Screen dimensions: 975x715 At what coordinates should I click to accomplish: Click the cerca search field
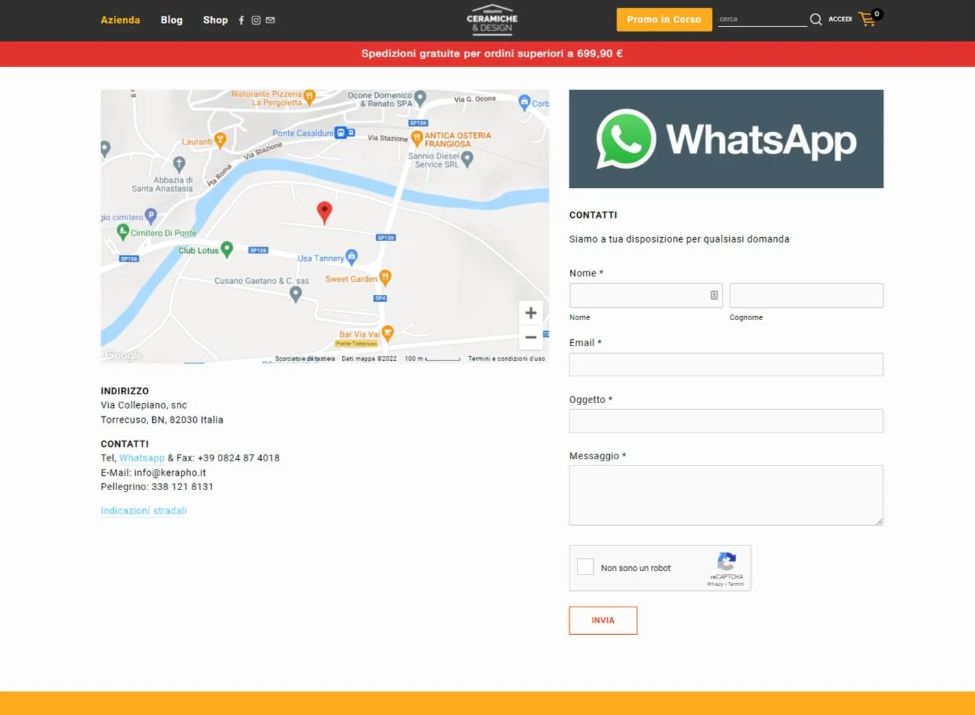(x=763, y=19)
